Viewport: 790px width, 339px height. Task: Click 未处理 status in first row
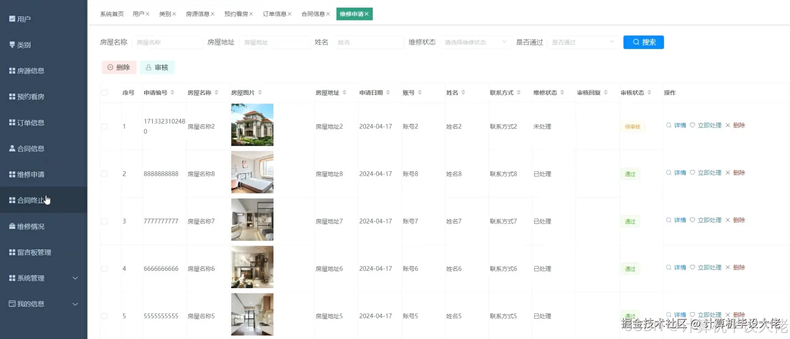click(x=542, y=127)
